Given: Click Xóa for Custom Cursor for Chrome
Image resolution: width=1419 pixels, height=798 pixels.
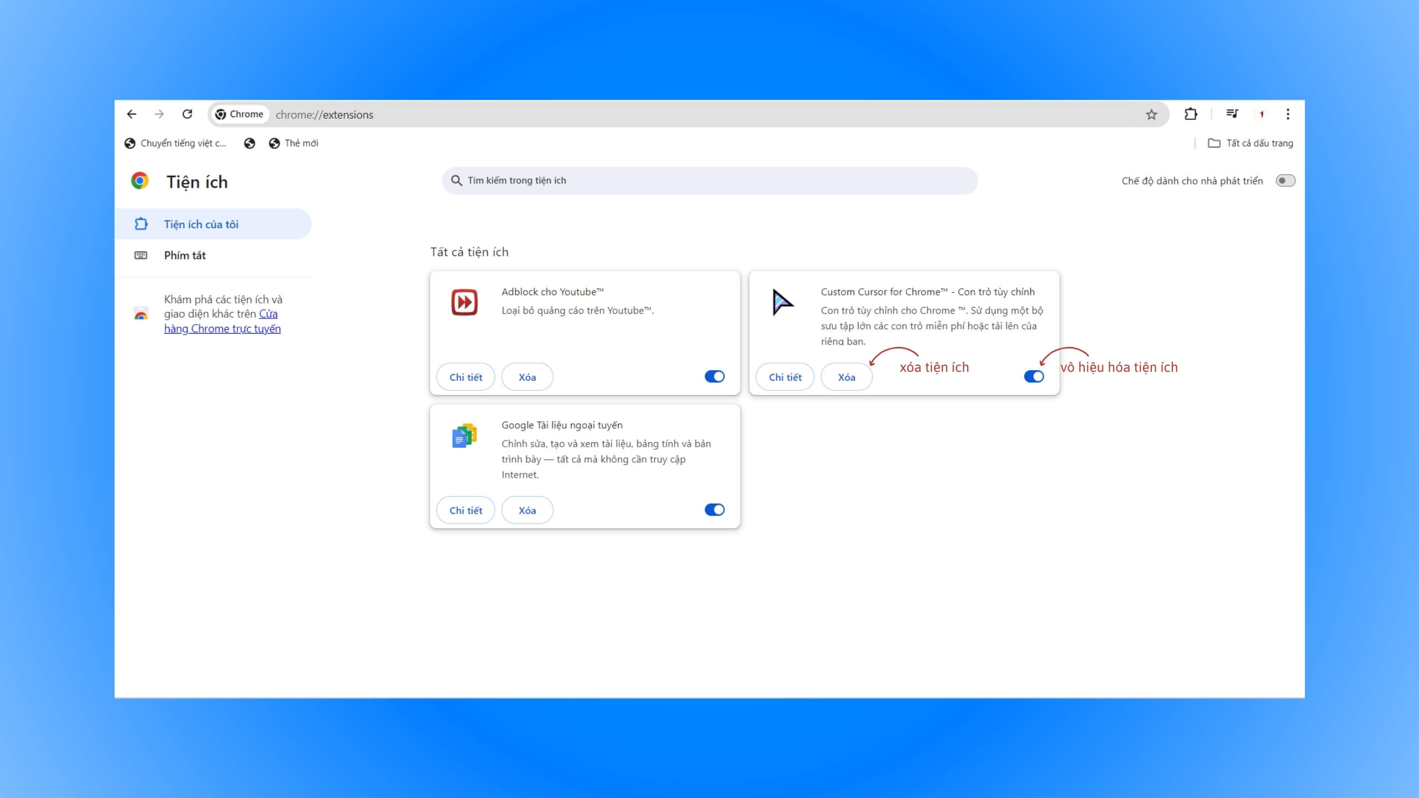Looking at the screenshot, I should coord(846,377).
